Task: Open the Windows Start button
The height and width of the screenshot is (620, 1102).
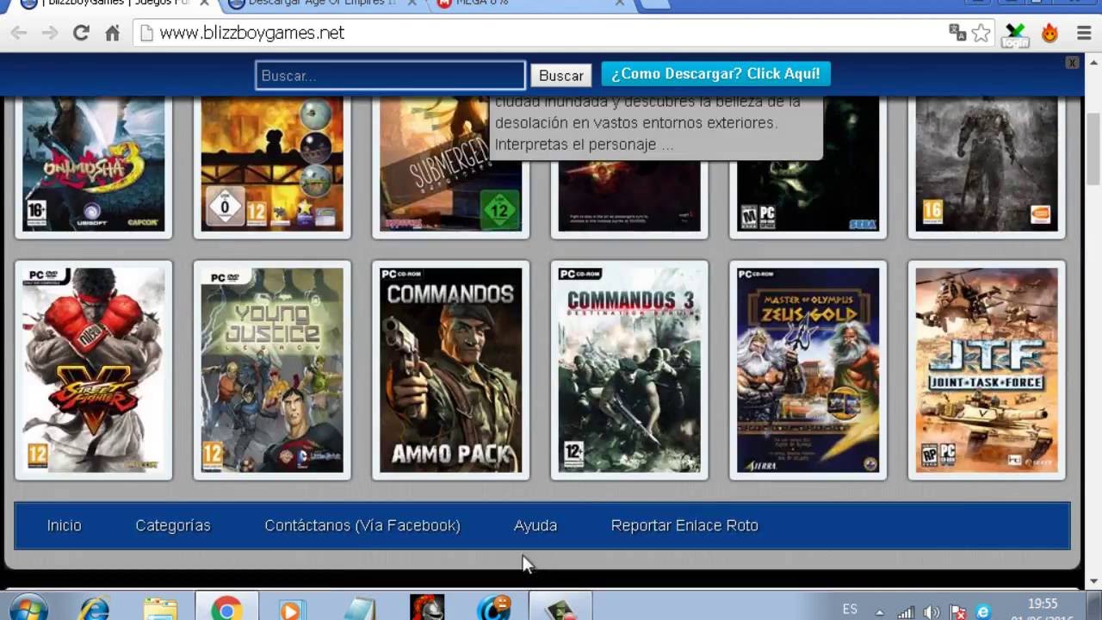Action: coord(28,608)
